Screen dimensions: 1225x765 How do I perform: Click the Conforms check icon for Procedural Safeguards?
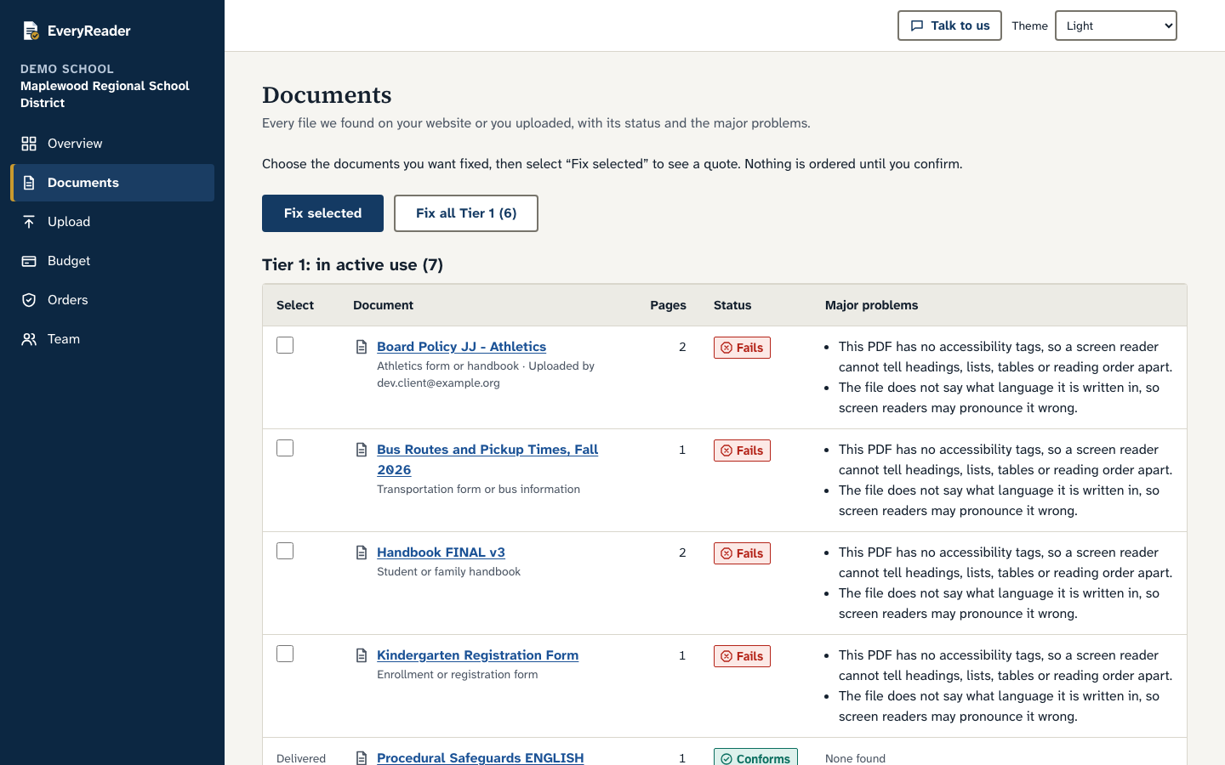pyautogui.click(x=726, y=759)
